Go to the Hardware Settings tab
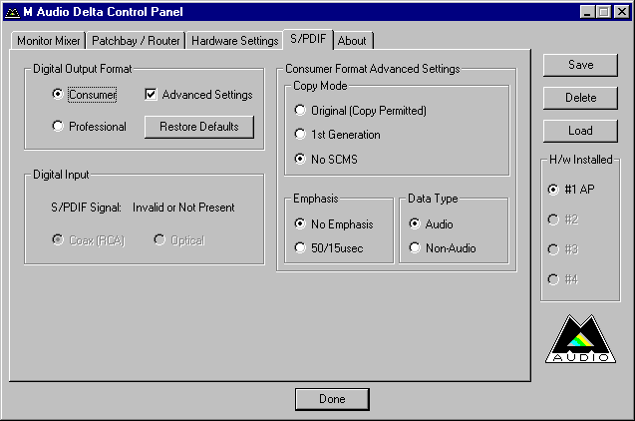The image size is (635, 421). click(235, 41)
